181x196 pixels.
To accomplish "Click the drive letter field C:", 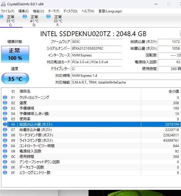I will click(96, 69).
